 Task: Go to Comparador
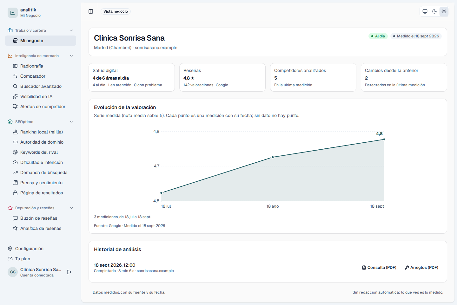point(41,76)
